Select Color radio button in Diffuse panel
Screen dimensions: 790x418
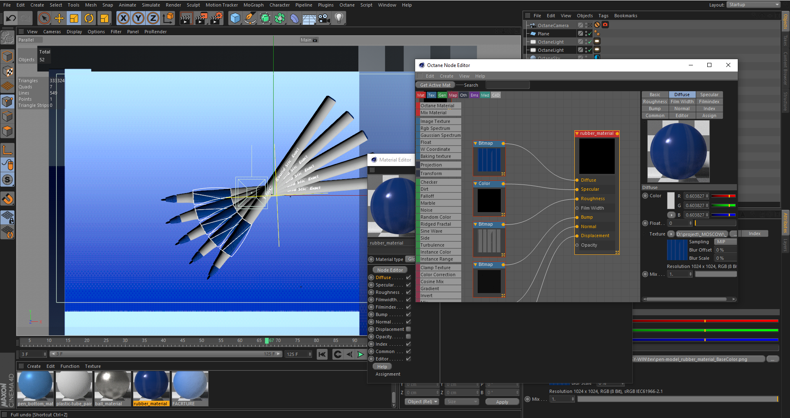pyautogui.click(x=646, y=196)
